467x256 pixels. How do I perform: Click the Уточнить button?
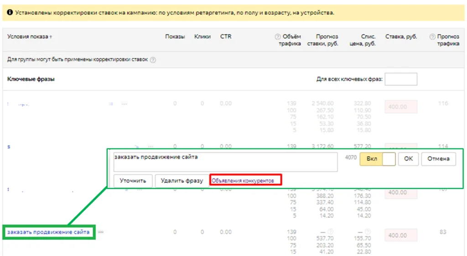point(132,181)
